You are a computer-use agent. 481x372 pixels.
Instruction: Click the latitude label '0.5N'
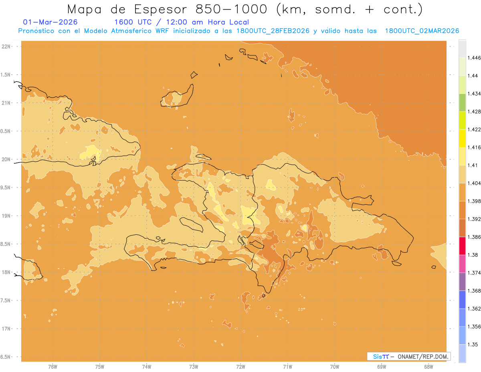6,131
